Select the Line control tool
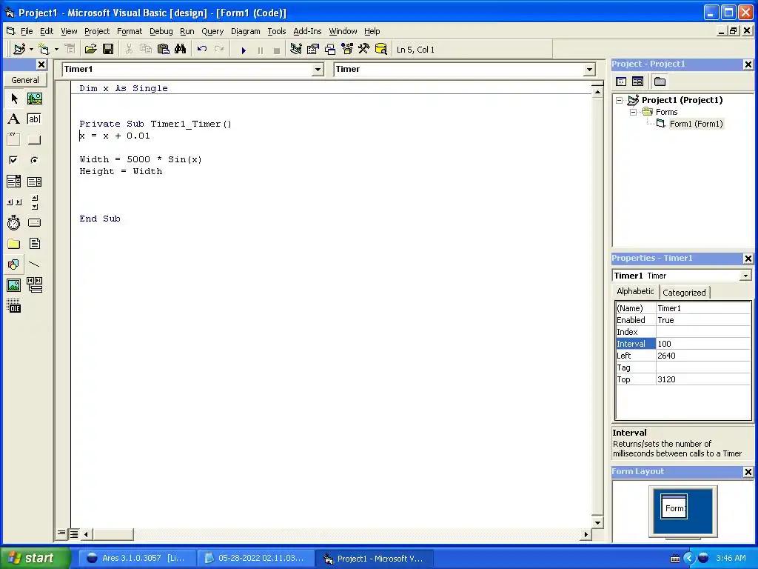 [x=34, y=264]
